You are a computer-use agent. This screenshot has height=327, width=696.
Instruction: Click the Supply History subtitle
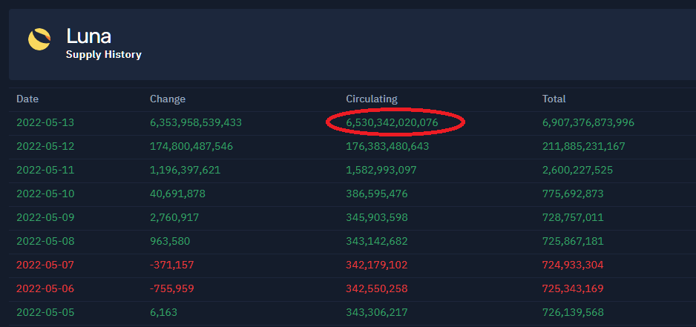pos(103,55)
